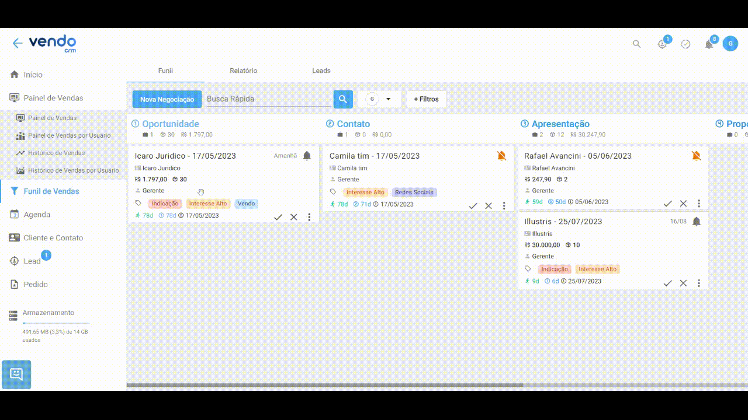Open the user filter dropdown arrow
This screenshot has height=420, width=748.
click(388, 99)
